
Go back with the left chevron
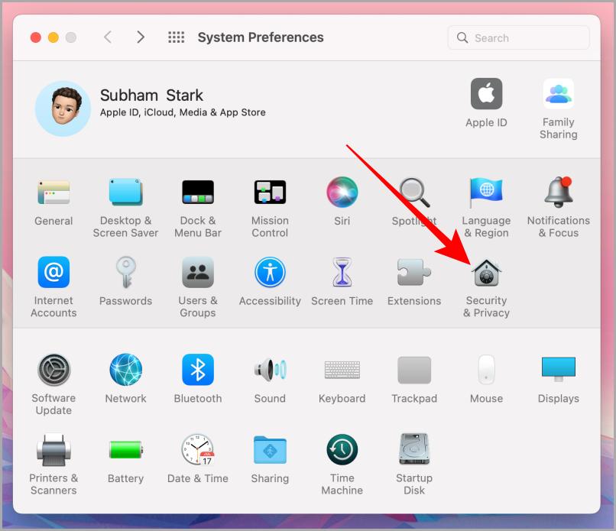[108, 37]
